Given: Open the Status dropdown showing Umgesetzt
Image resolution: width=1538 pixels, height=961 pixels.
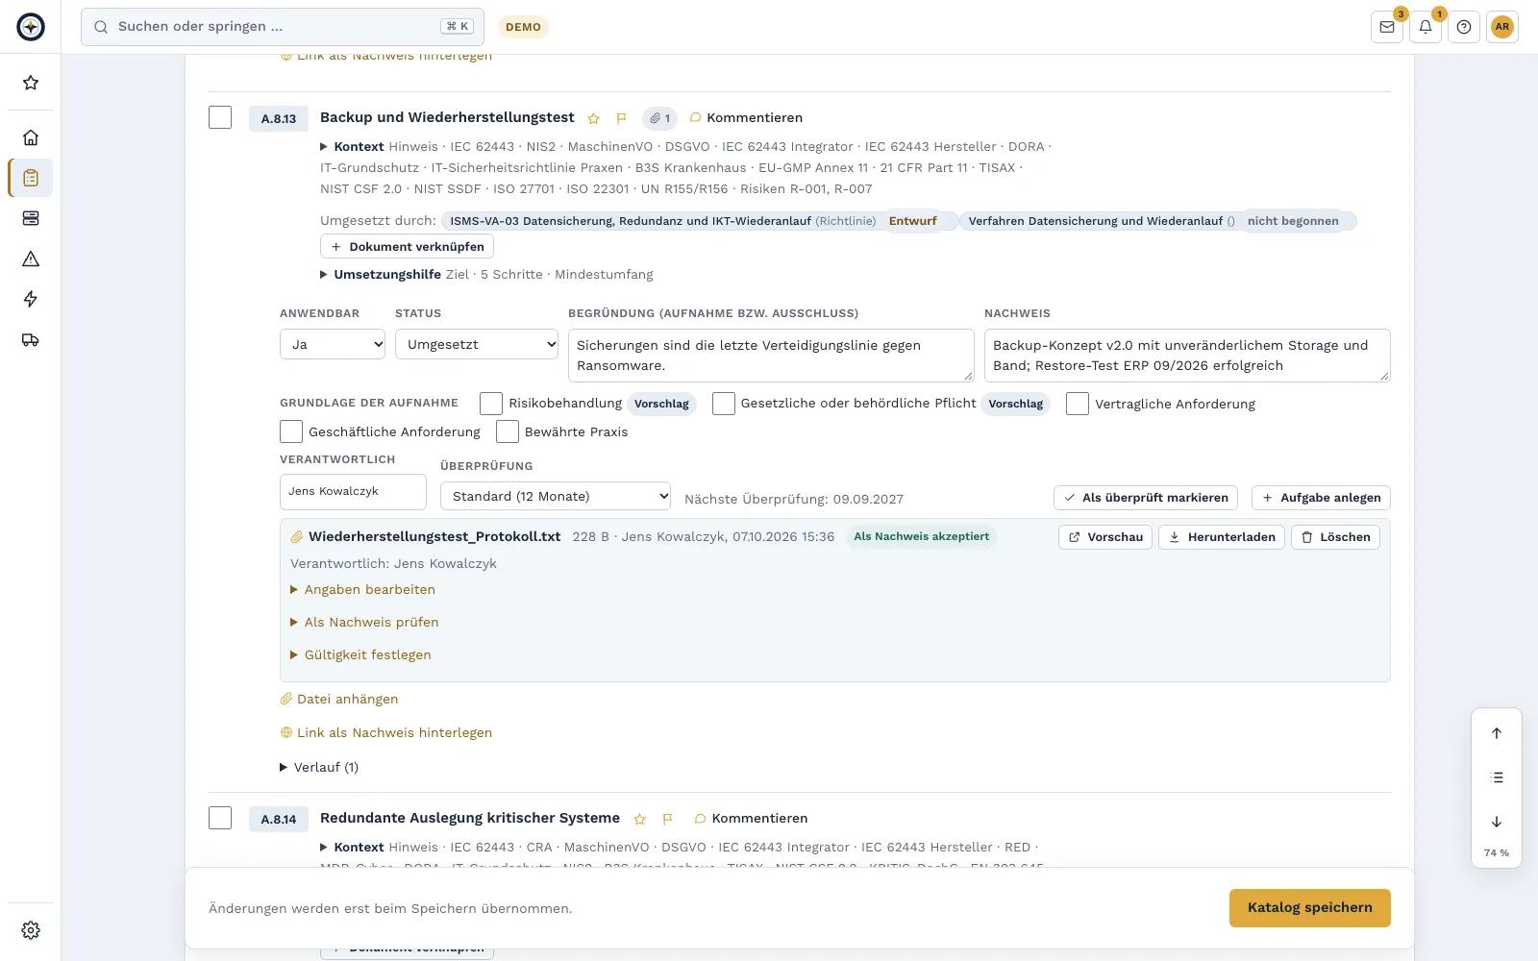Looking at the screenshot, I should click(477, 344).
